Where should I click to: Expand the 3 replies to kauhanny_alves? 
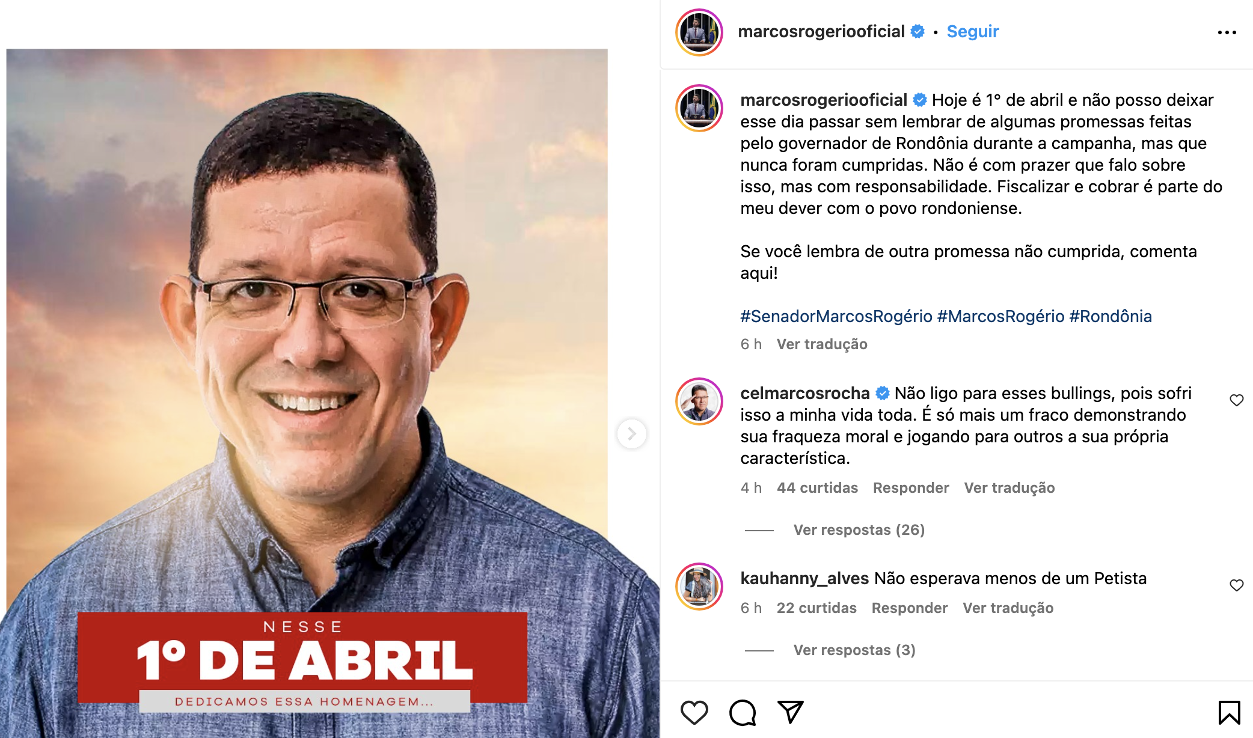854,650
